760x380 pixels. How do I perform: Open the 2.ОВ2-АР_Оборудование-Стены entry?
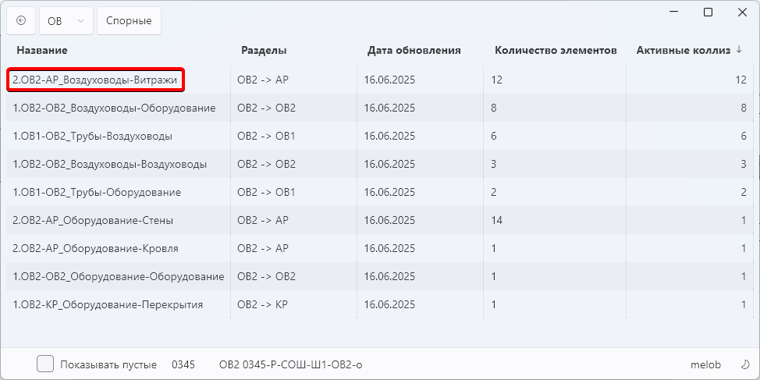click(379, 220)
